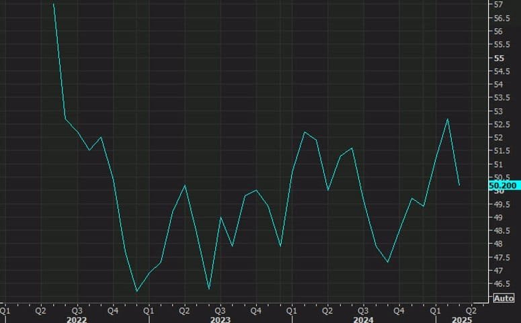Click the 57 label atop the price axis
This screenshot has height=323, width=521.
[498, 5]
